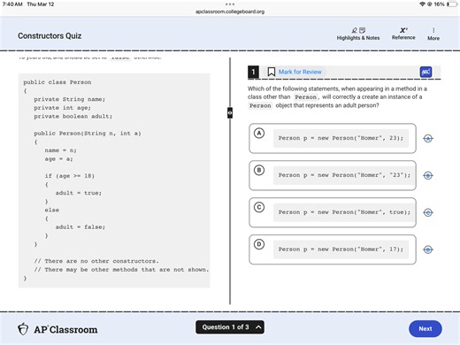Click the 'adult = true;' line

pyautogui.click(x=79, y=193)
